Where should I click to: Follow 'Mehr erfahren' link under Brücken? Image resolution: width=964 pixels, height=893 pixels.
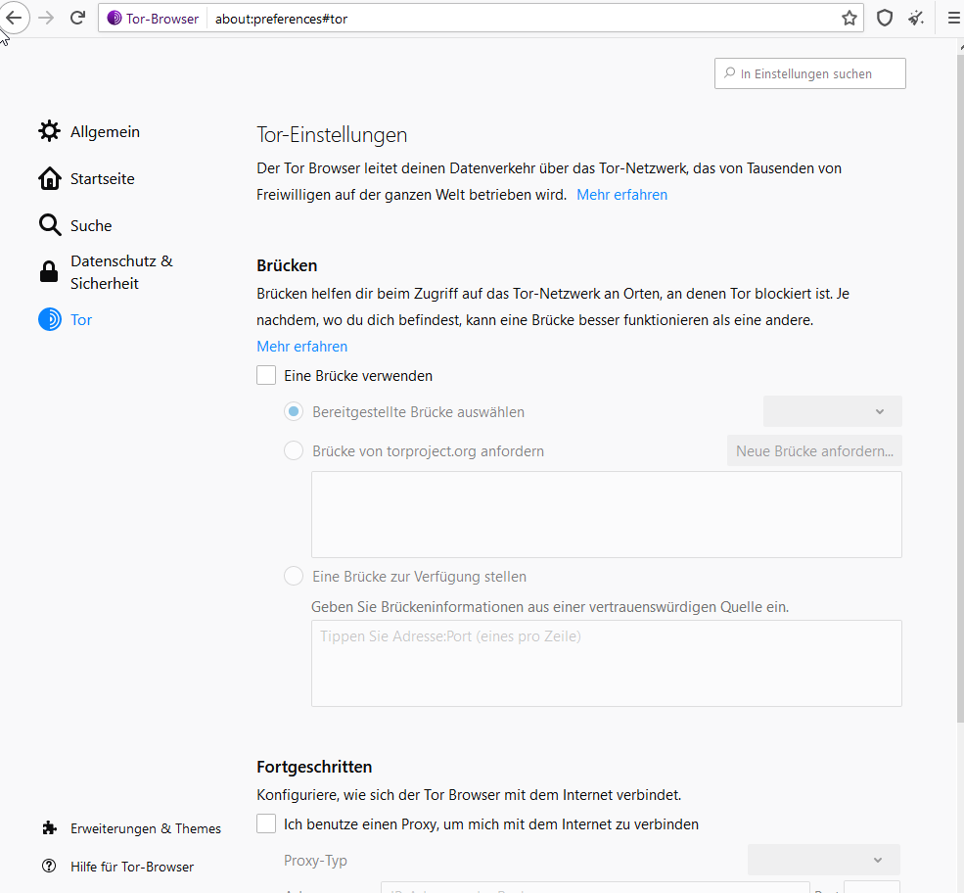pos(301,347)
